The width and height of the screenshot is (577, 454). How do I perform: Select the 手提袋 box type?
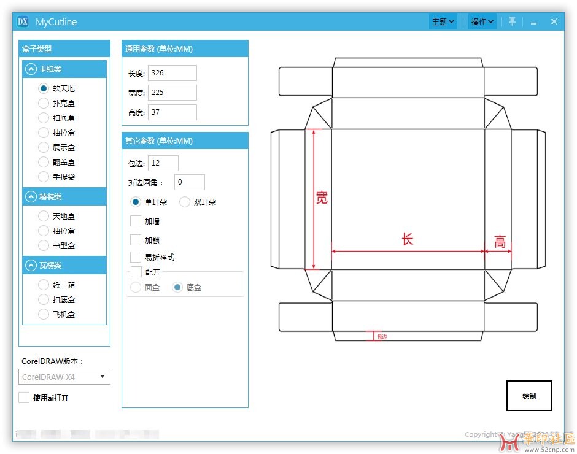44,177
